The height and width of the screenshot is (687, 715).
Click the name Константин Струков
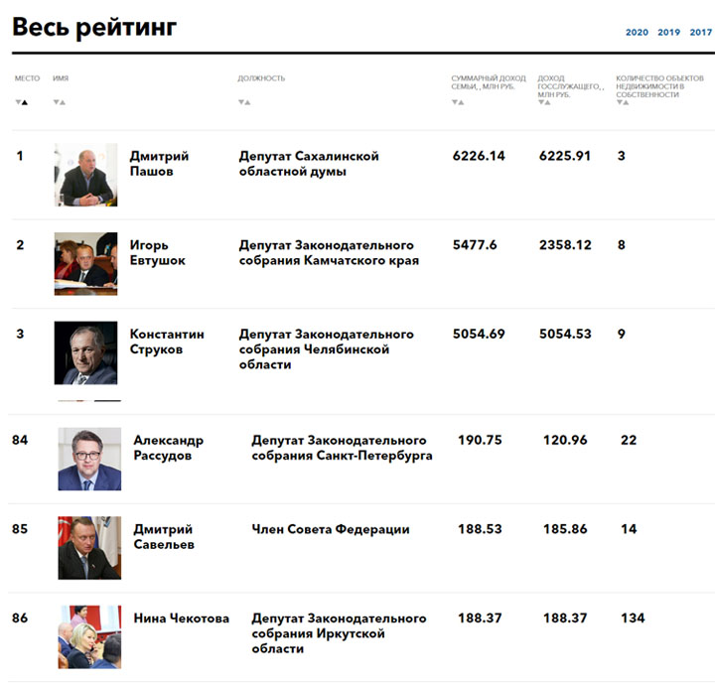167,342
